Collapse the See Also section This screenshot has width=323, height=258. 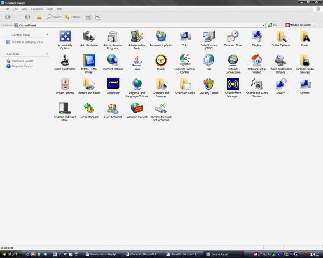click(x=47, y=54)
